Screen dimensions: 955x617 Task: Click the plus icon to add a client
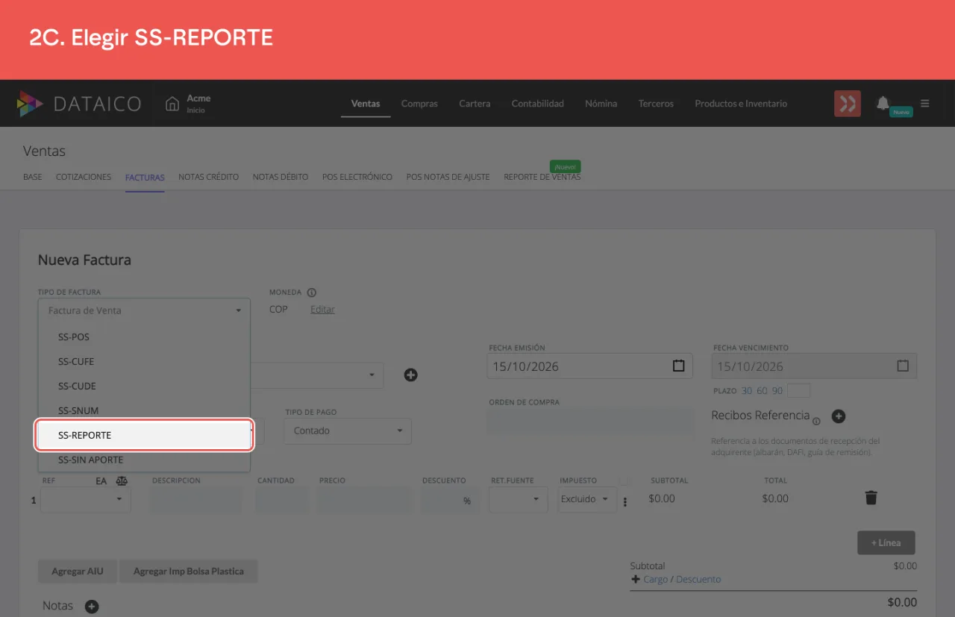pyautogui.click(x=410, y=375)
